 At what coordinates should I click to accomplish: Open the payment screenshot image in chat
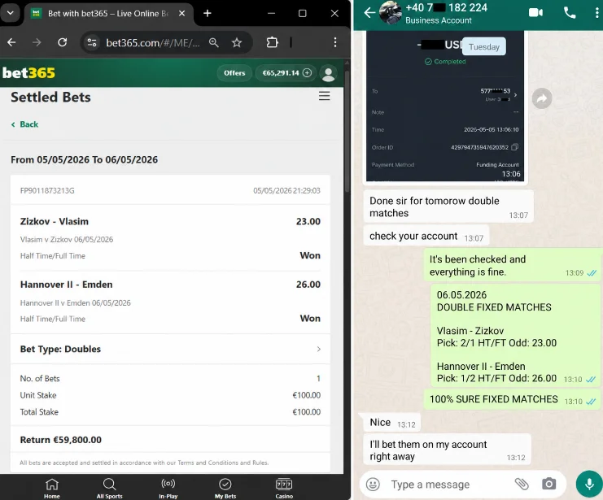pos(445,106)
